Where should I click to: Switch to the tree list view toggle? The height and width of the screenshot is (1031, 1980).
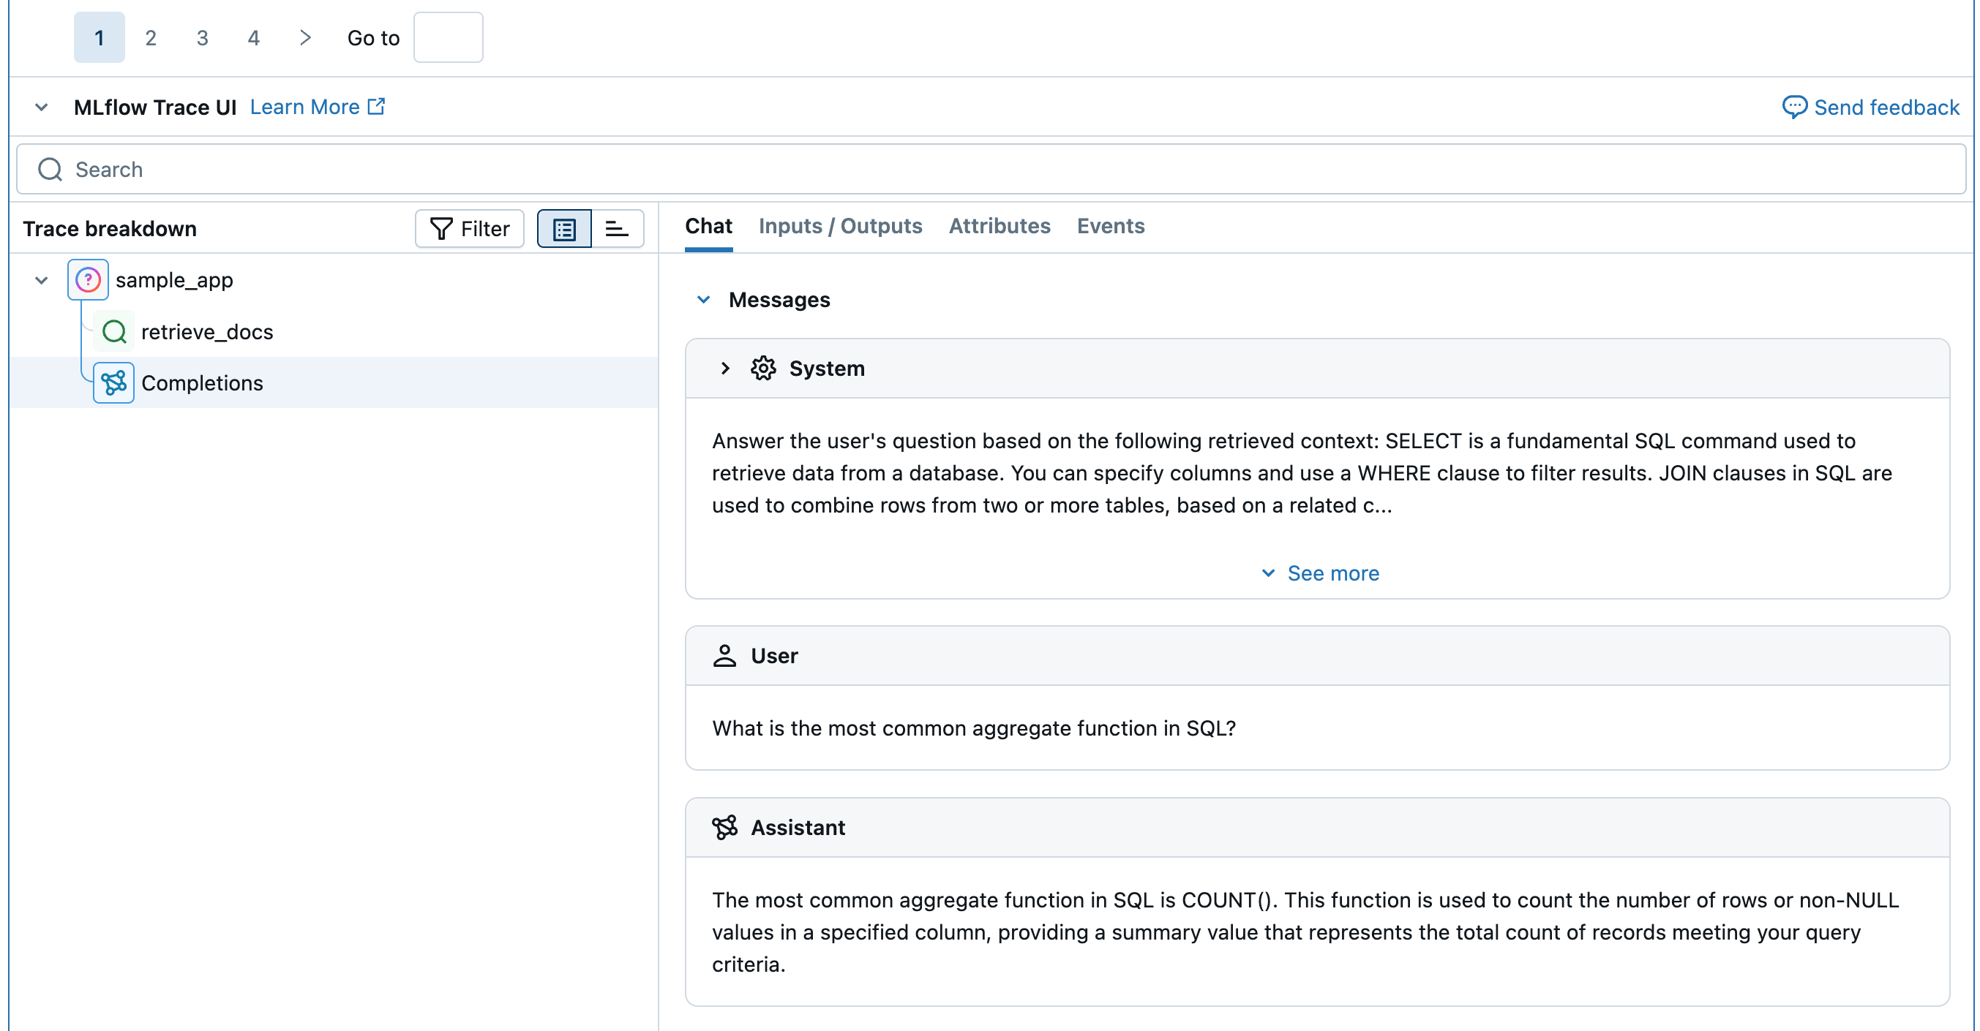point(564,229)
